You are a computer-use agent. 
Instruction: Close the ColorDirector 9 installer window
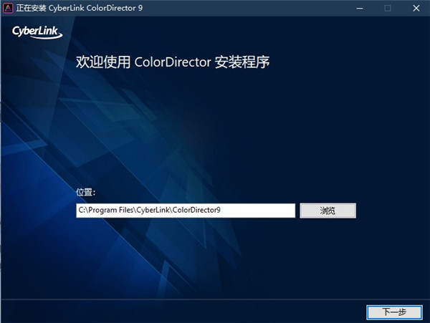pos(416,9)
